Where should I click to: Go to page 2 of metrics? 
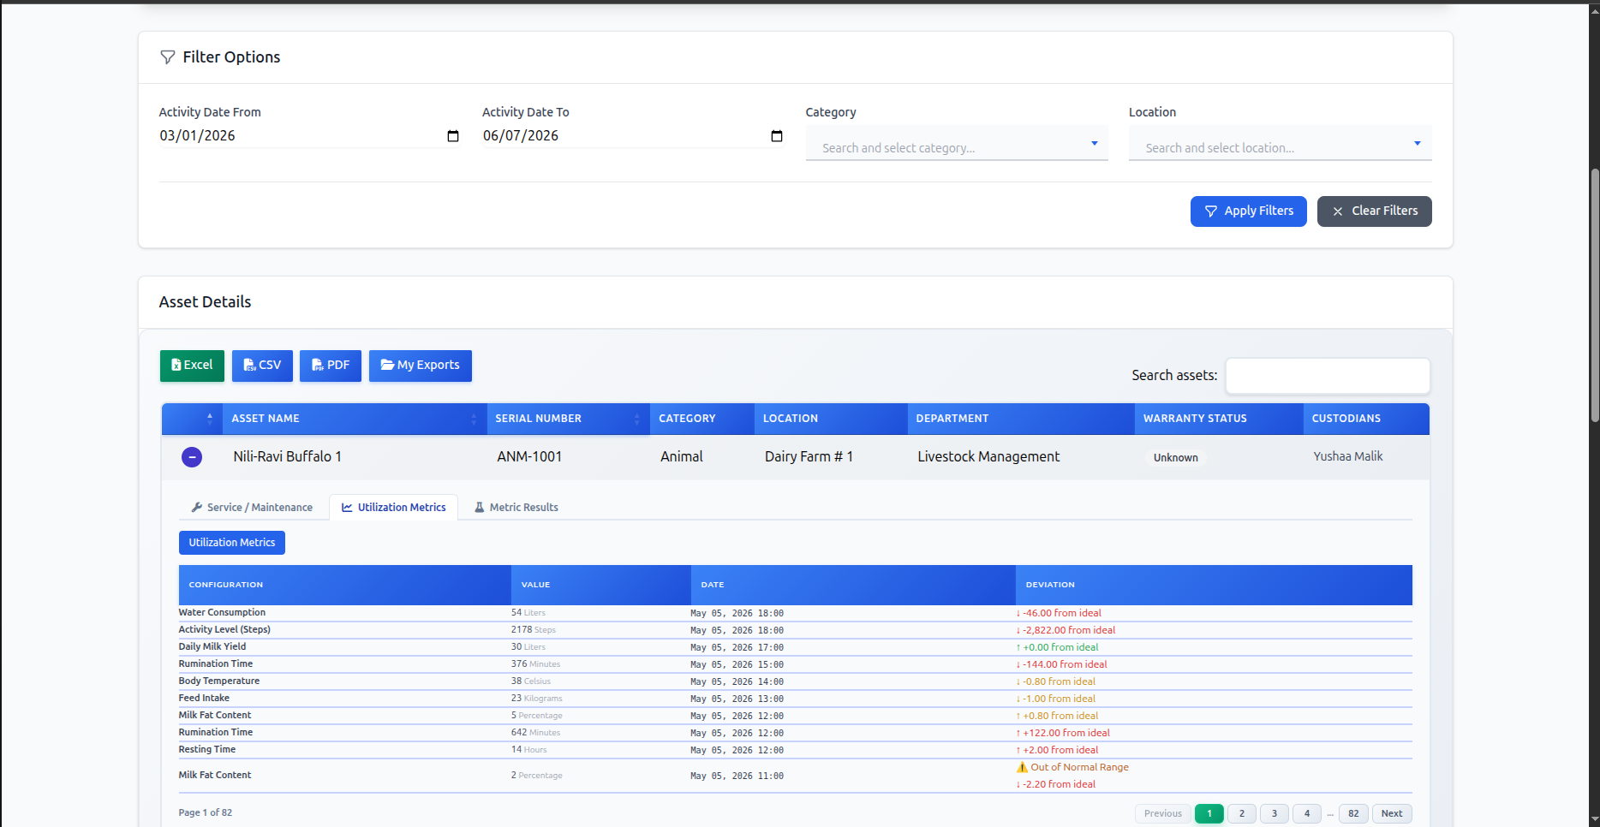[x=1242, y=814]
